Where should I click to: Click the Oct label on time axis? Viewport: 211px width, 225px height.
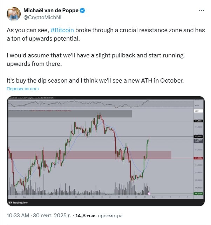coord(153,197)
